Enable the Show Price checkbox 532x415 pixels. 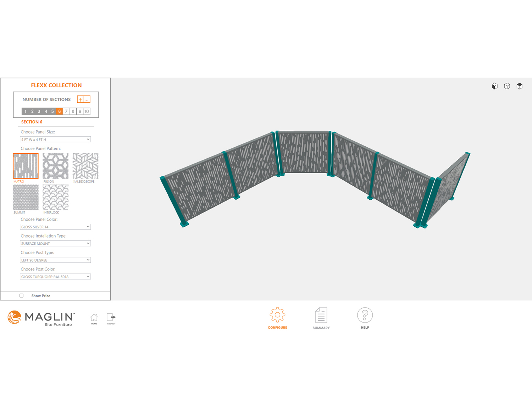pyautogui.click(x=21, y=296)
